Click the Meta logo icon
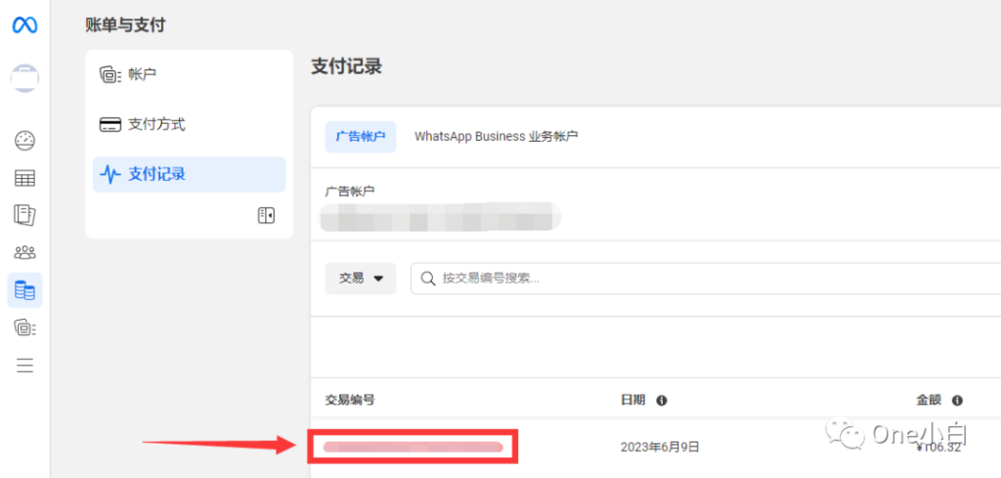This screenshot has height=478, width=1001. [24, 24]
